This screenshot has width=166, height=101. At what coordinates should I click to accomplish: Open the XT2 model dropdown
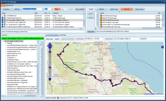tap(52, 9)
